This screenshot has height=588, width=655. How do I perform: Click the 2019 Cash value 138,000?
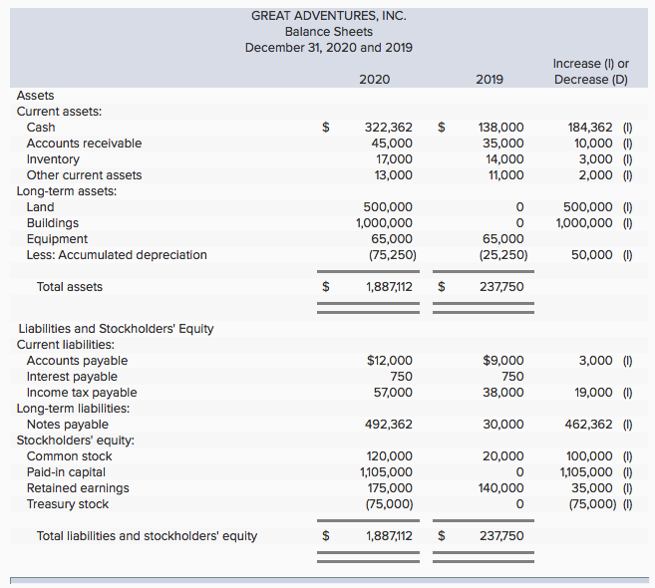500,127
